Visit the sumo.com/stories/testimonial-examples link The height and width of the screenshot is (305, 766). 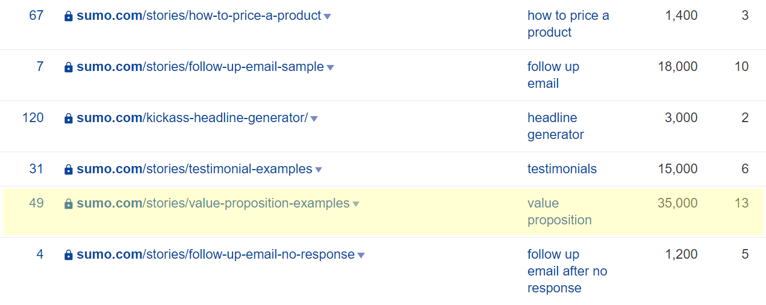[195, 169]
